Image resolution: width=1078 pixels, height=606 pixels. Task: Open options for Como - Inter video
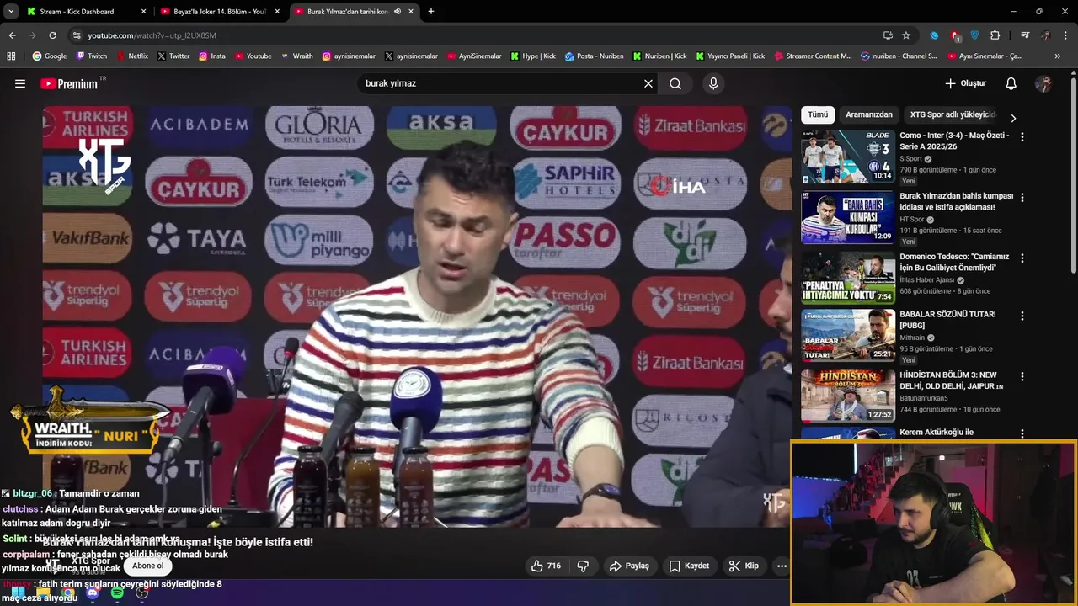(1022, 136)
